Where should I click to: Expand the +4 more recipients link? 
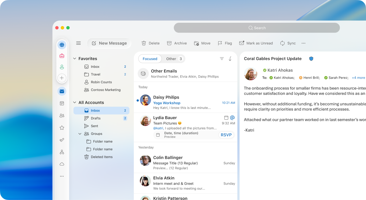coord(358,78)
